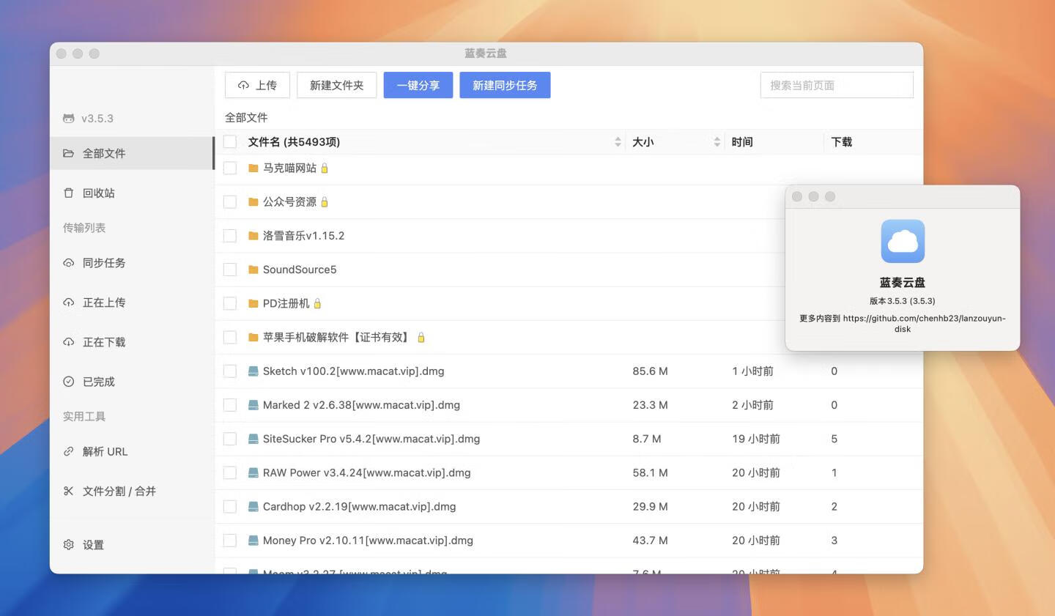
Task: Click the SoundSource5 folder icon
Action: [x=253, y=270]
